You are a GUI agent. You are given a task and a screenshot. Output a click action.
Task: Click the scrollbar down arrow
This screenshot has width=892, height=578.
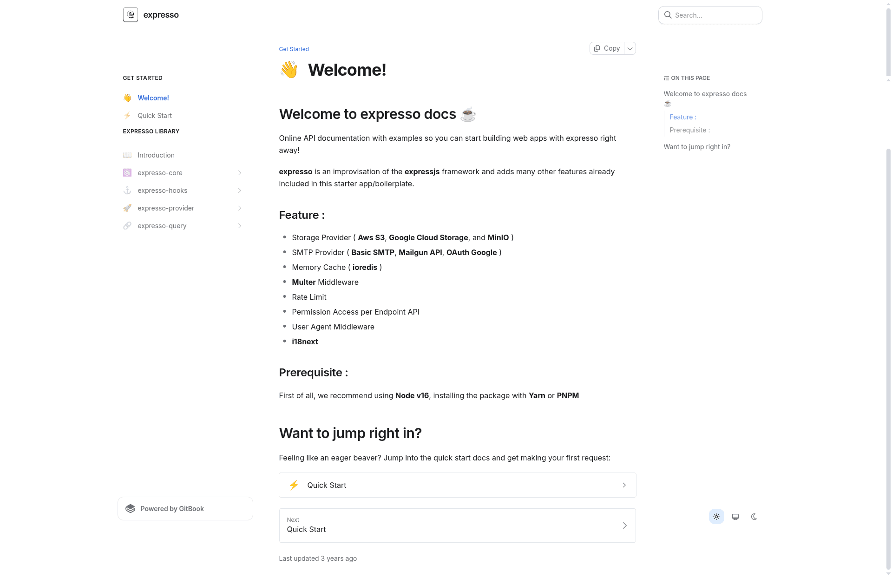[888, 574]
